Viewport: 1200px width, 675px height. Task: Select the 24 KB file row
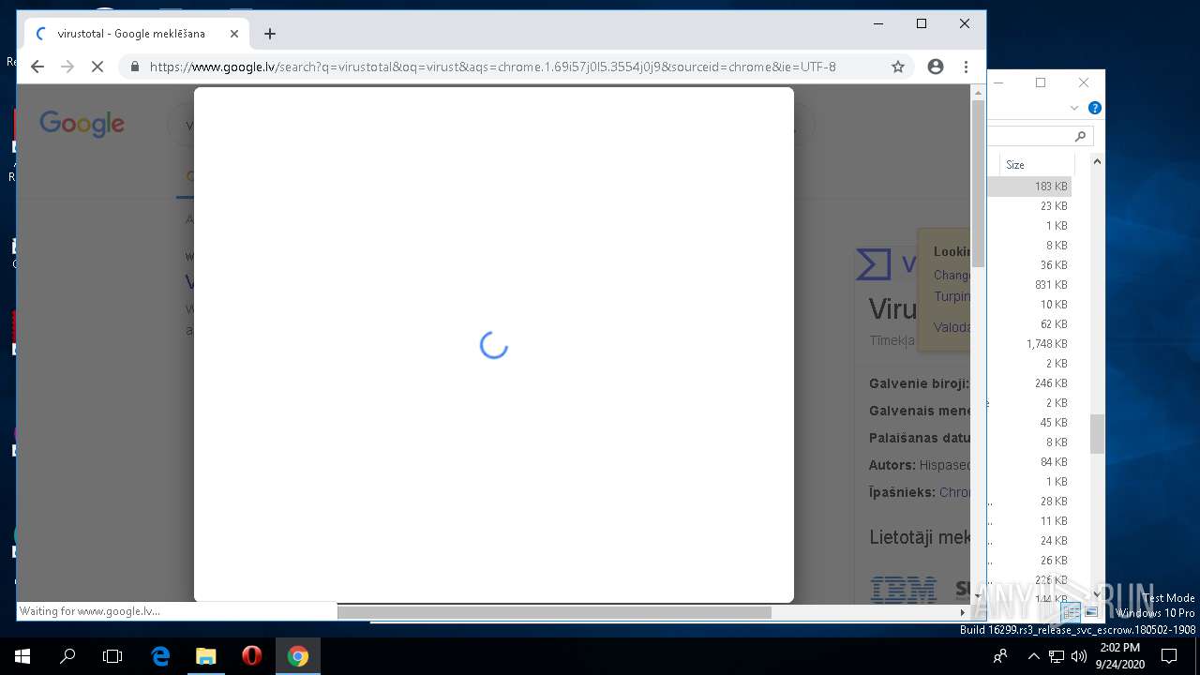point(1029,541)
